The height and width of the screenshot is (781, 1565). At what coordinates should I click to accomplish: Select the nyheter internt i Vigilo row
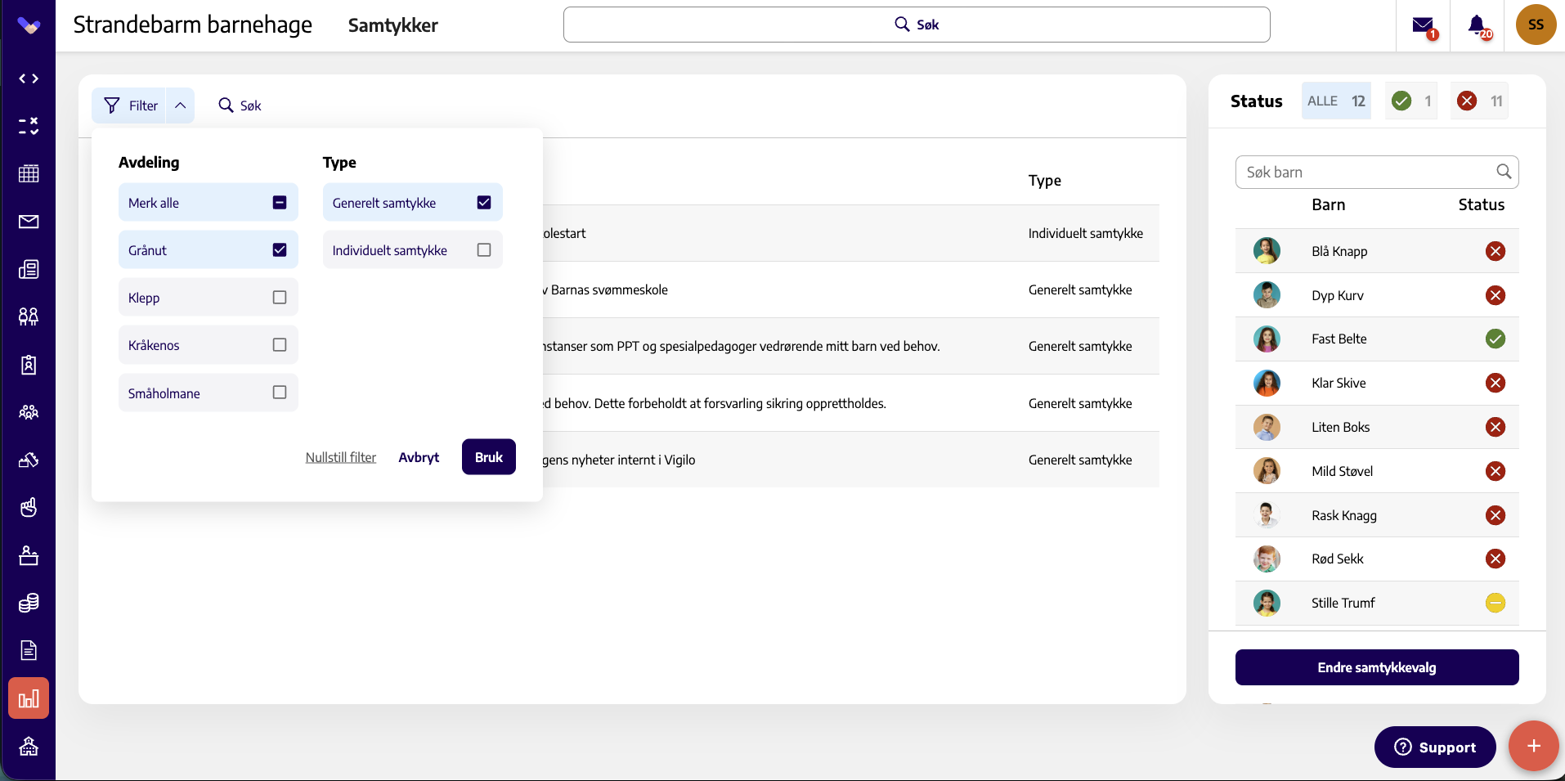tap(851, 460)
